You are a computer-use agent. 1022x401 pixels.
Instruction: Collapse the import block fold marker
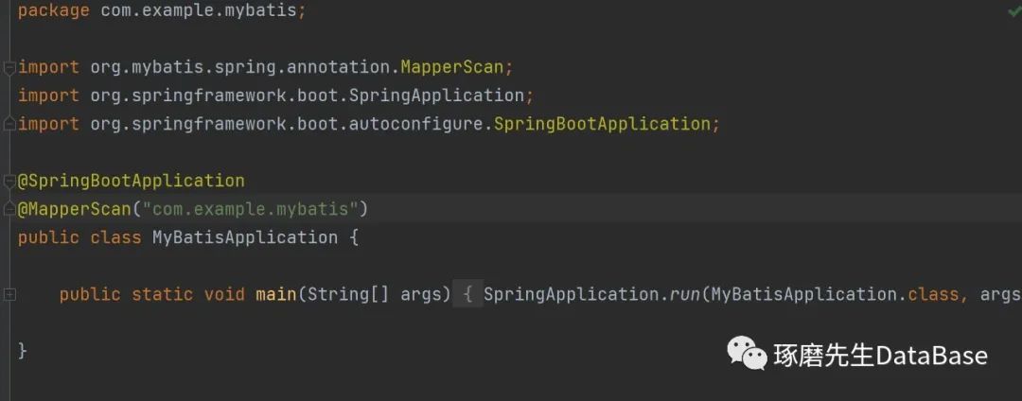pyautogui.click(x=9, y=67)
